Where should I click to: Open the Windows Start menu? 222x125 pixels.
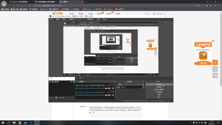(3, 122)
